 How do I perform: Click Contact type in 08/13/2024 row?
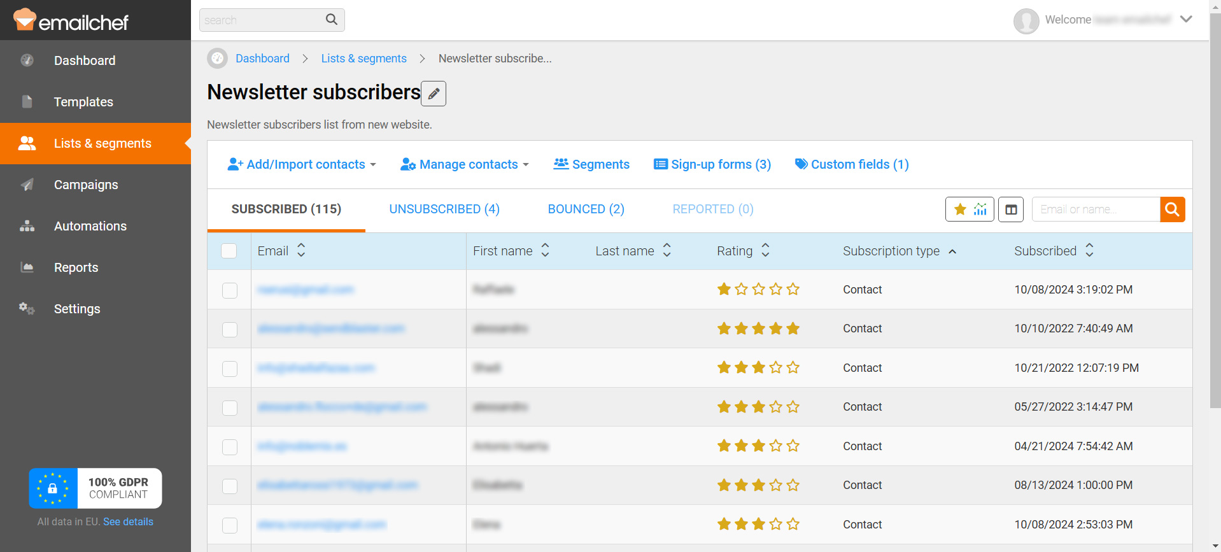pyautogui.click(x=862, y=485)
